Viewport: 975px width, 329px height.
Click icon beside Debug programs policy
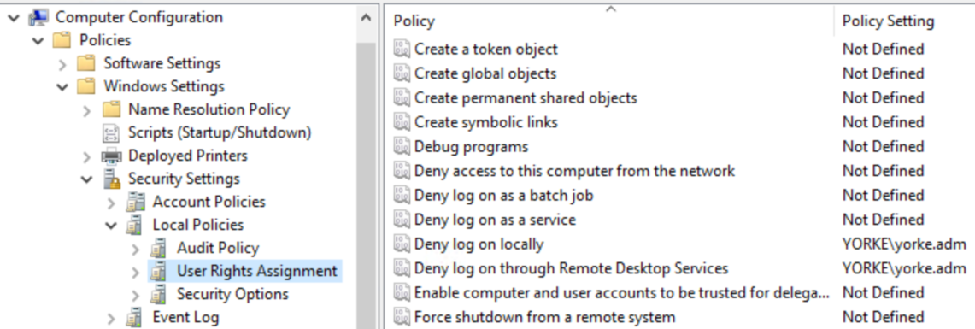(402, 147)
